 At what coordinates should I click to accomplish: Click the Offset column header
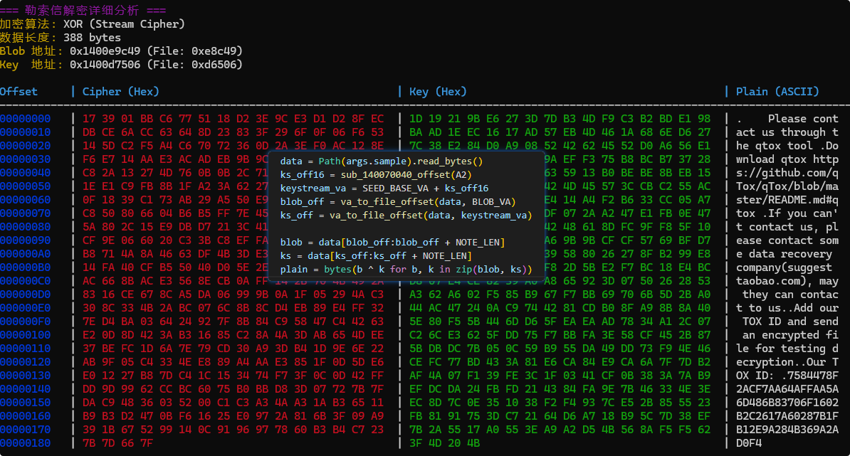(19, 91)
